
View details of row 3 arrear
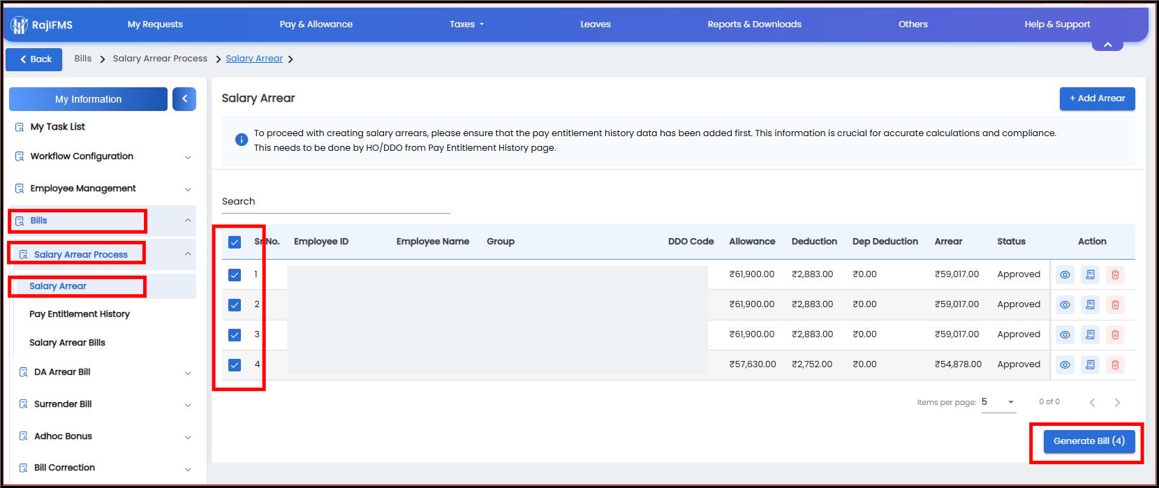1065,335
